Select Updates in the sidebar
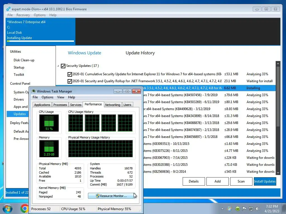The width and height of the screenshot is (286, 214). [x=18, y=114]
